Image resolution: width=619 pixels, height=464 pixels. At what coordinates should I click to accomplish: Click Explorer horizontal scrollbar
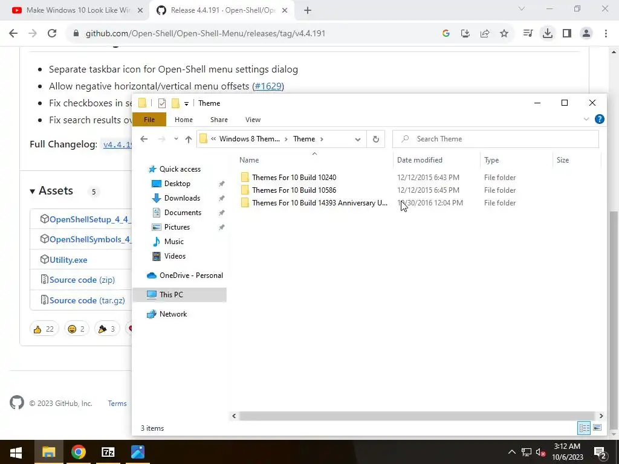(417, 416)
